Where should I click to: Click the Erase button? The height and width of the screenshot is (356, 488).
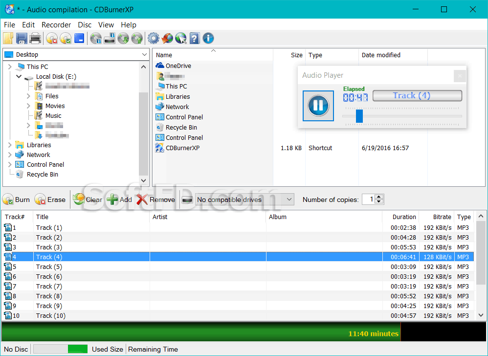[50, 200]
